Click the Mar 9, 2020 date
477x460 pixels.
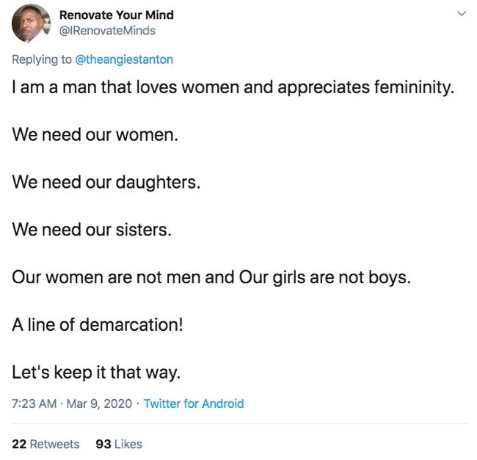pyautogui.click(x=99, y=404)
